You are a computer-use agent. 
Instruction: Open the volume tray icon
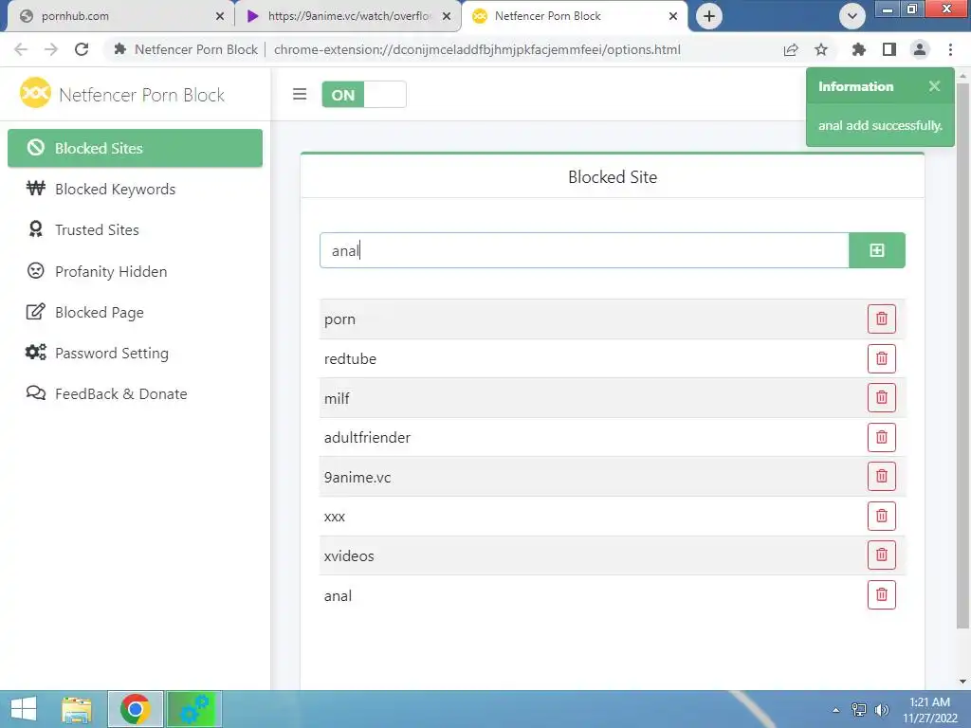881,710
